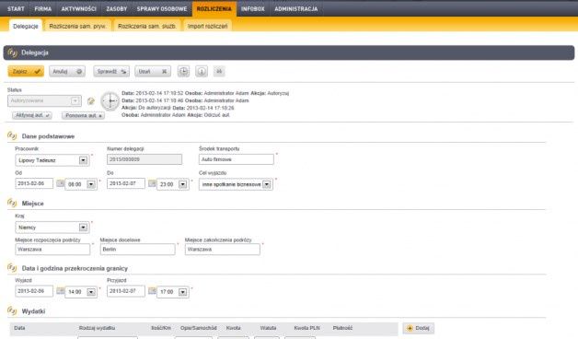Screen dimensions: 578x339
Task: Click the Do date field
Action: click(126, 183)
